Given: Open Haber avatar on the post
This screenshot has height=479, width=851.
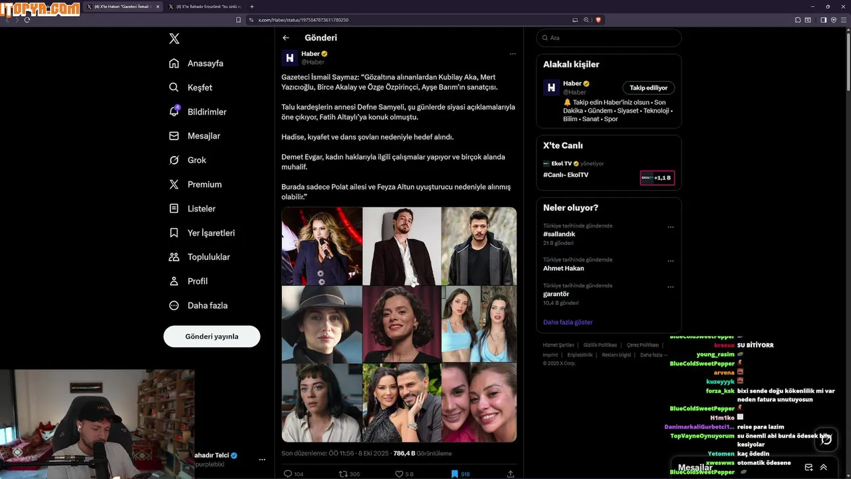Looking at the screenshot, I should tap(289, 58).
